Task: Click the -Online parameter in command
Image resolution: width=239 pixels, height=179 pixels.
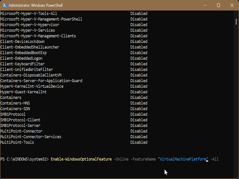Action: pos(121,159)
